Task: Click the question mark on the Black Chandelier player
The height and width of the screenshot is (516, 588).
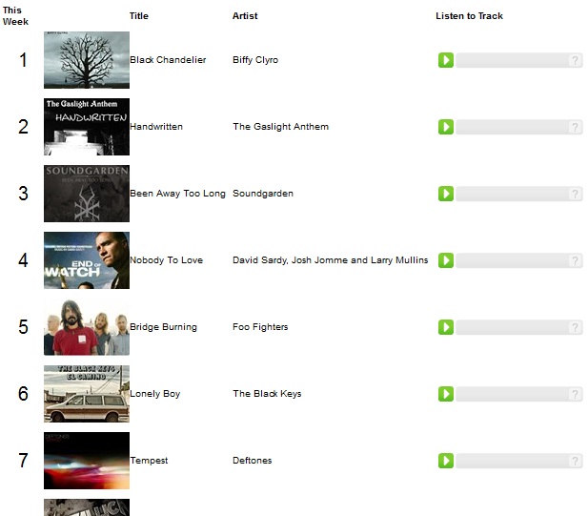Action: click(575, 60)
